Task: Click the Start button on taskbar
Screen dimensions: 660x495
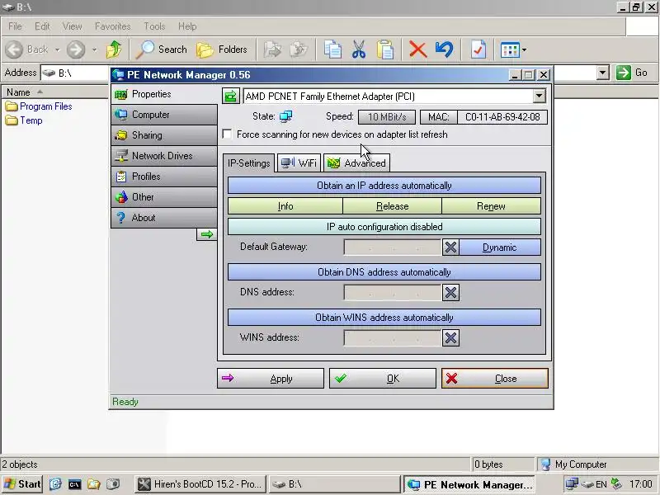Action: [22, 484]
